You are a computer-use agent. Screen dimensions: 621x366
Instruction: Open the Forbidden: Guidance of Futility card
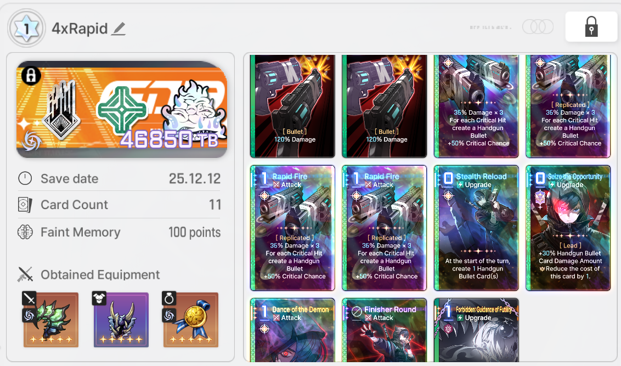coord(476,330)
